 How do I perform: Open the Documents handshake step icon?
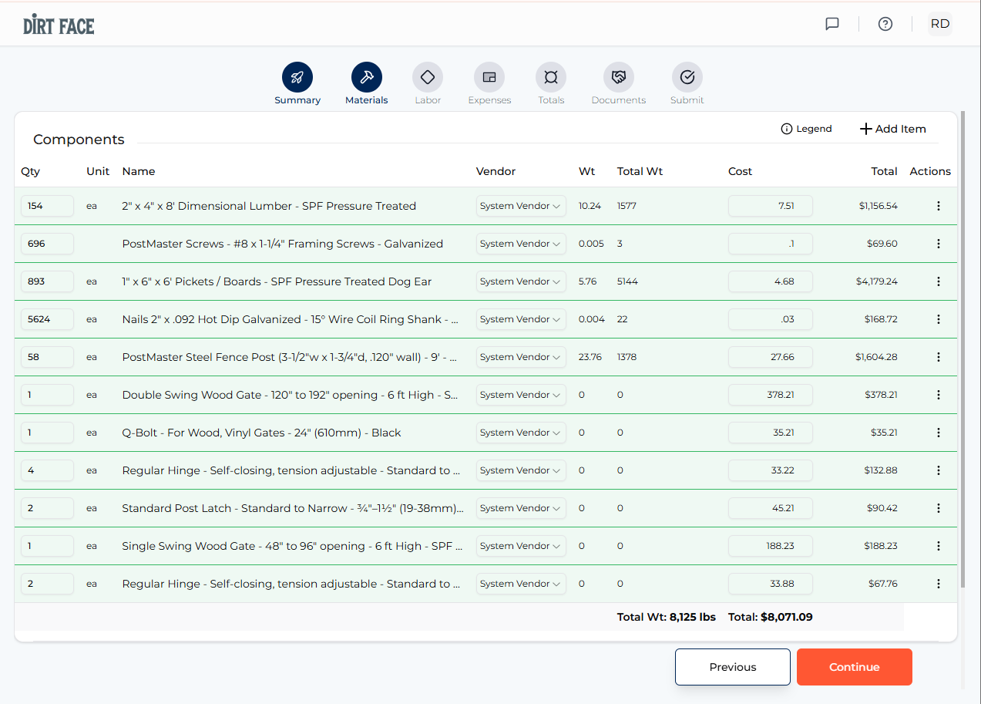tap(619, 77)
